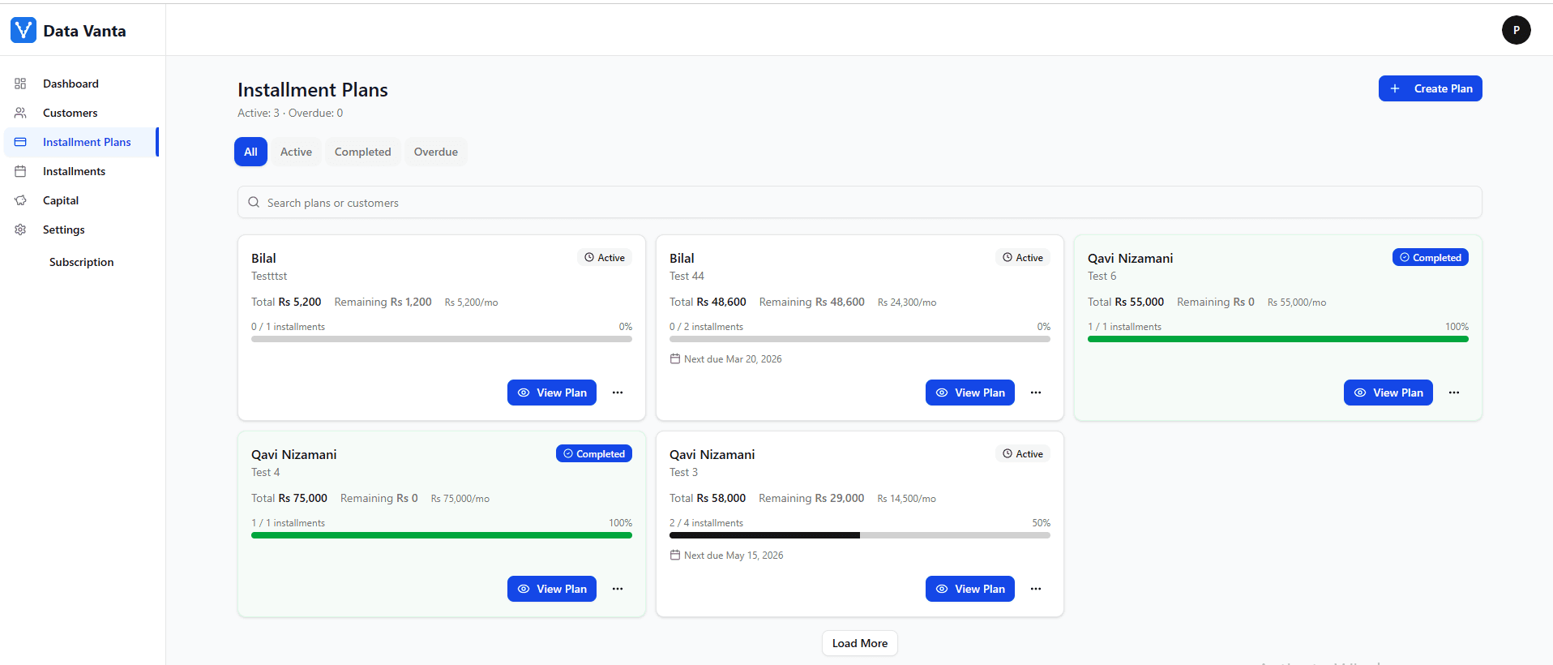Switch to the Active filter tab
Image resolution: width=1553 pixels, height=665 pixels.
296,152
